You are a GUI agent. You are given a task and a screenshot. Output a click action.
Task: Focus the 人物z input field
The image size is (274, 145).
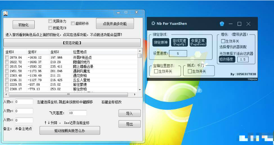[x=24, y=120]
